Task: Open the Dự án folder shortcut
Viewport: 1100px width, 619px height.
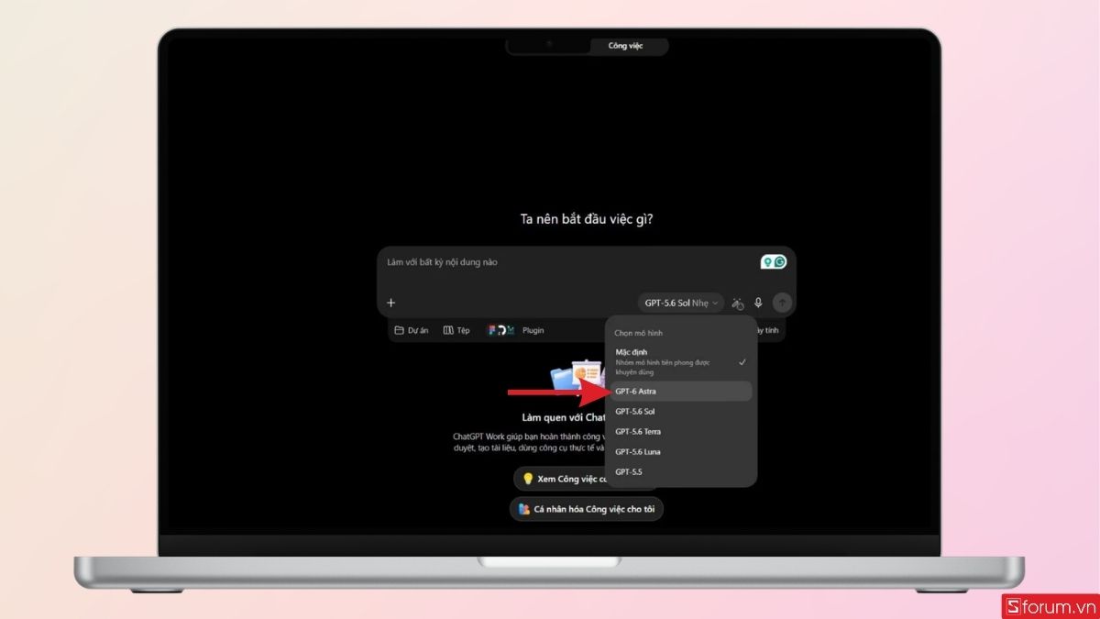Action: point(412,330)
